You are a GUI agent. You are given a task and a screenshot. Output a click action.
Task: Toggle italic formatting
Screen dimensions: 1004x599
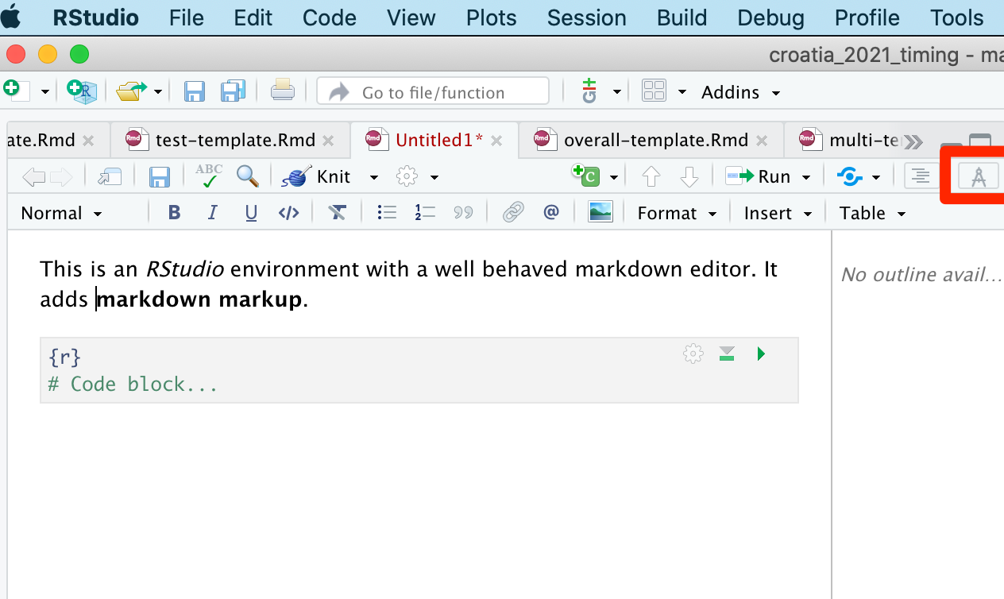[x=212, y=213]
